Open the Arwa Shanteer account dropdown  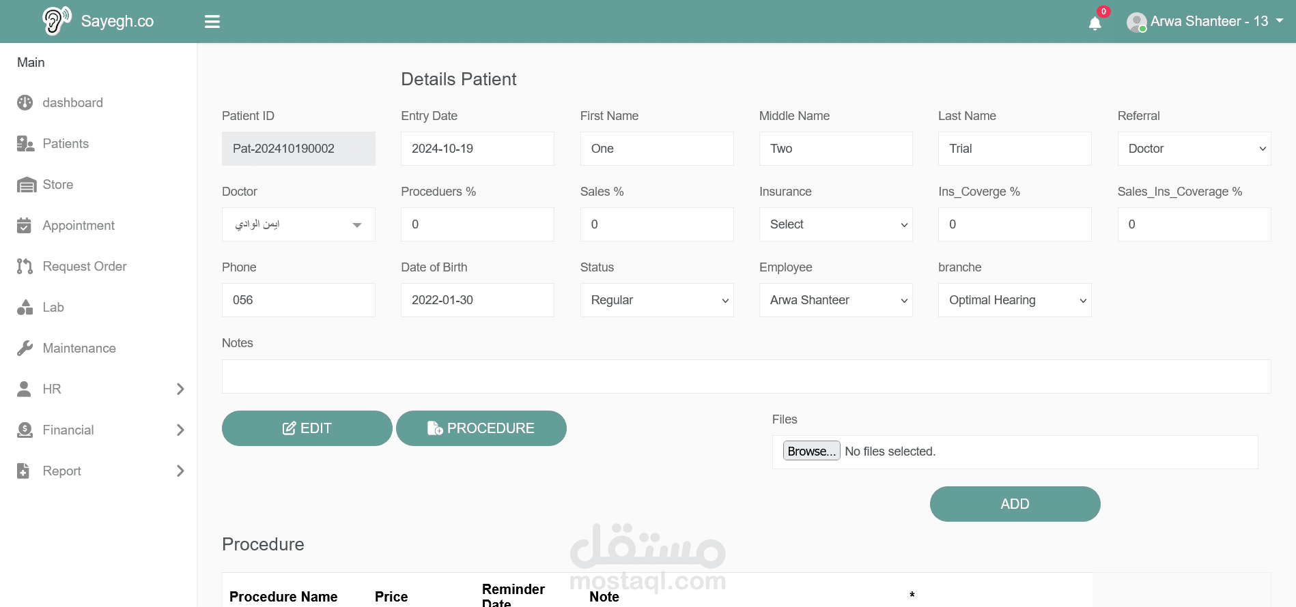pos(1205,22)
